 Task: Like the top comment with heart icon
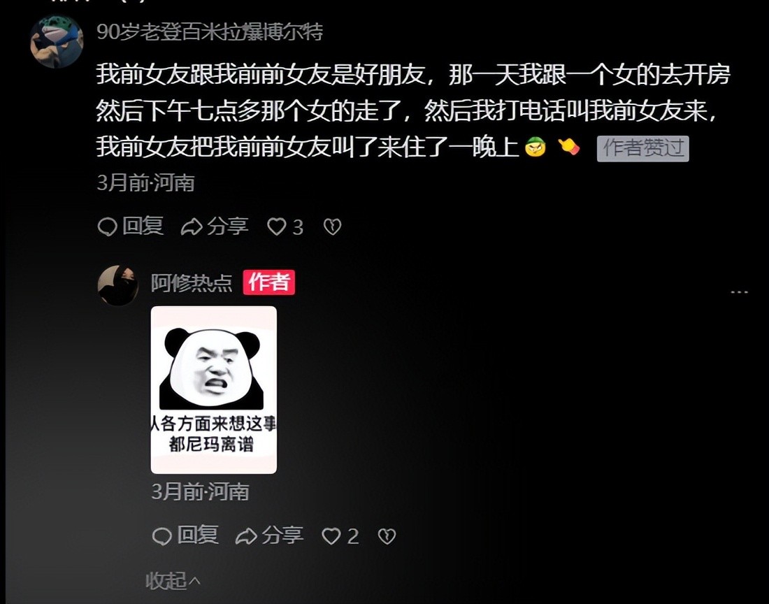(x=276, y=227)
